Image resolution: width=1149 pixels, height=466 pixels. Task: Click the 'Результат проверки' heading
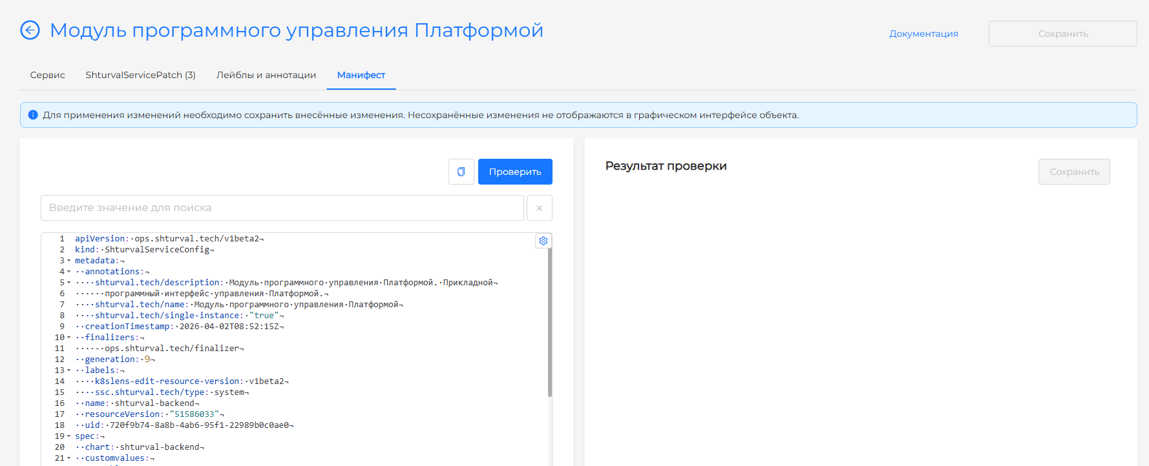pos(666,166)
